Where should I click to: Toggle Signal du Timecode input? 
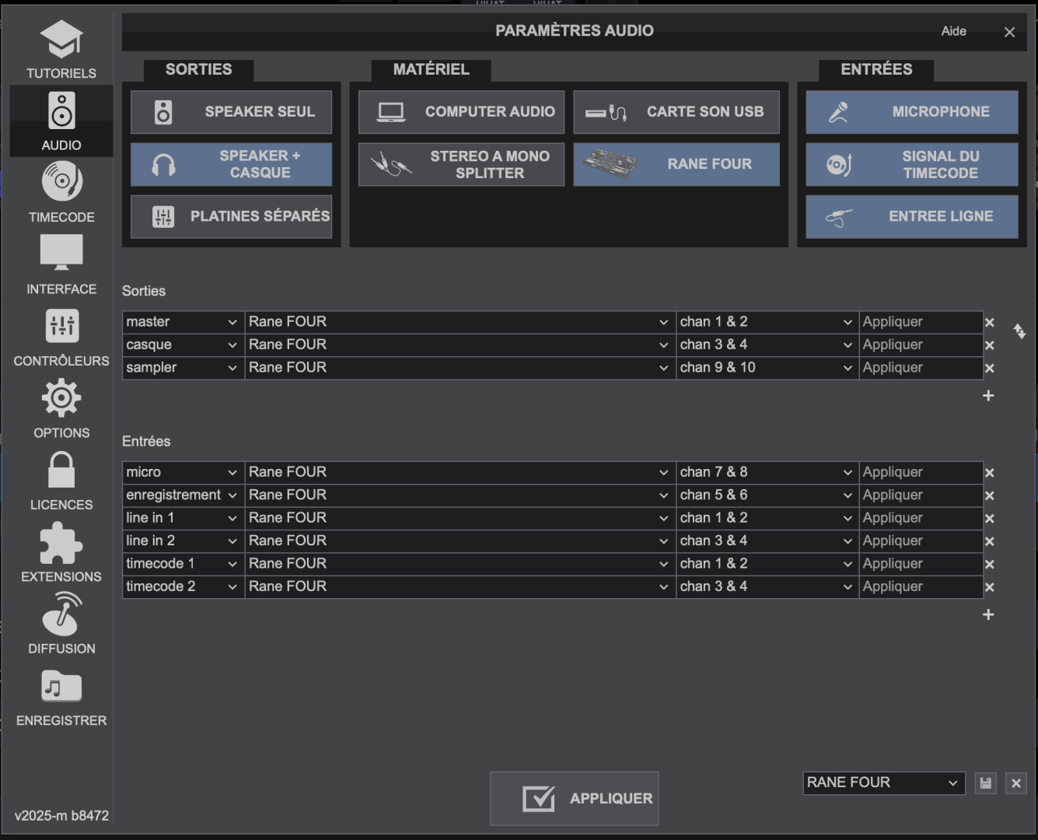[912, 164]
